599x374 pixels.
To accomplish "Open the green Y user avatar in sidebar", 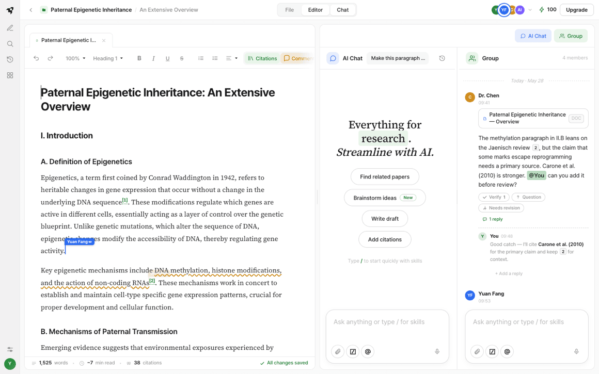I will click(10, 364).
